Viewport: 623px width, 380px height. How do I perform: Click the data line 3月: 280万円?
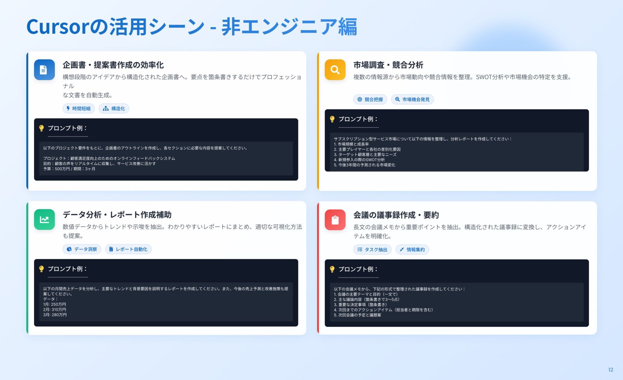point(55,315)
